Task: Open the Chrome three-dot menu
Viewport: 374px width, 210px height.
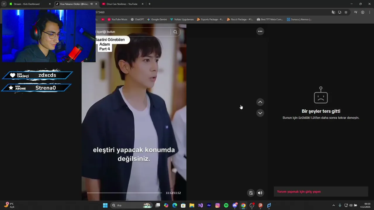Action: [x=370, y=12]
